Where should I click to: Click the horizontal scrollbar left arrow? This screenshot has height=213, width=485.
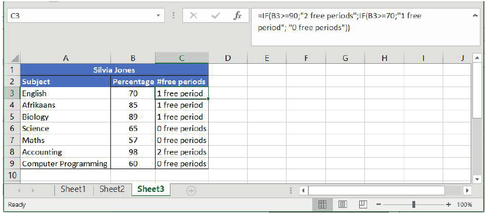point(304,191)
